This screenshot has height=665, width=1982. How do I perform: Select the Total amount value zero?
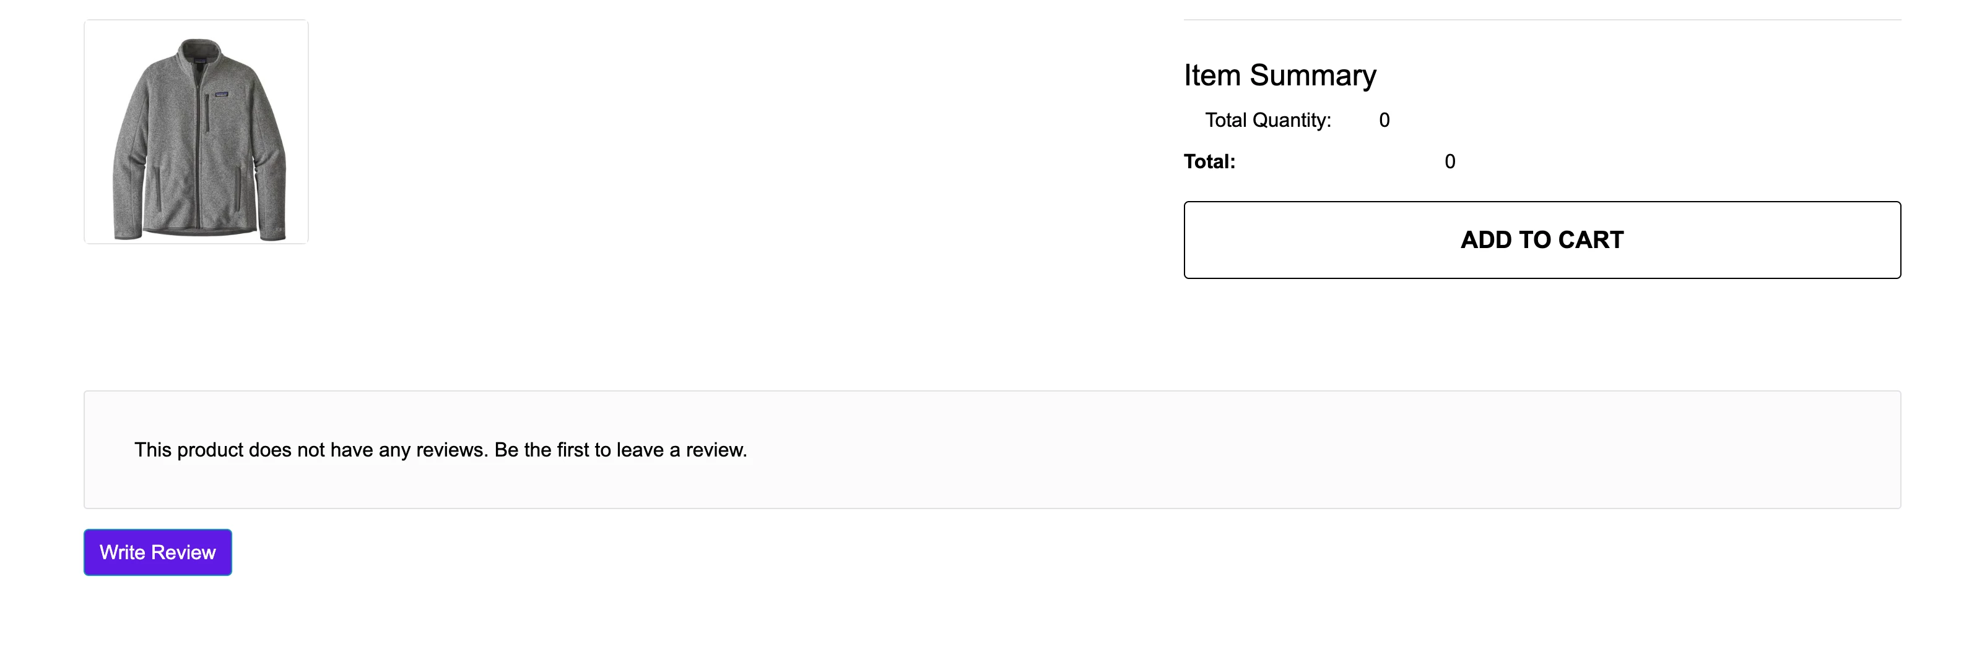(x=1450, y=161)
